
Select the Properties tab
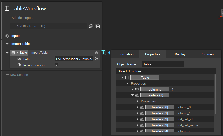coord(152,54)
